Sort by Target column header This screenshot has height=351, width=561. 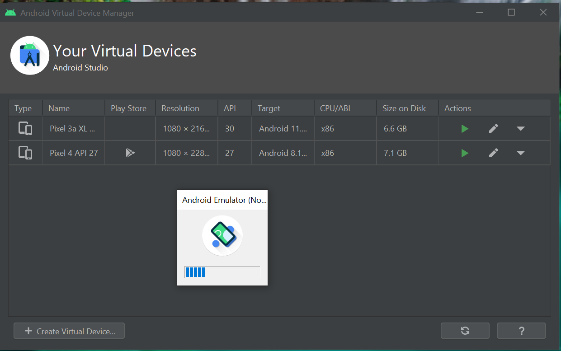(283, 108)
